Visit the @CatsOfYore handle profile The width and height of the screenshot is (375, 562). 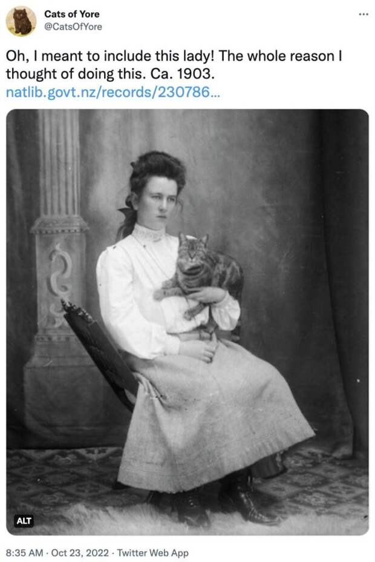pyautogui.click(x=73, y=27)
